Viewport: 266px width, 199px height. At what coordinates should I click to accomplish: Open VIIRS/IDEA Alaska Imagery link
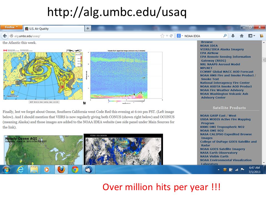222,49
